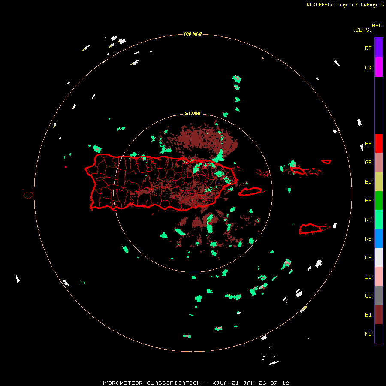Click the 'HA' legend label
Image resolution: width=386 pixels, height=386 pixels.
[x=368, y=144]
